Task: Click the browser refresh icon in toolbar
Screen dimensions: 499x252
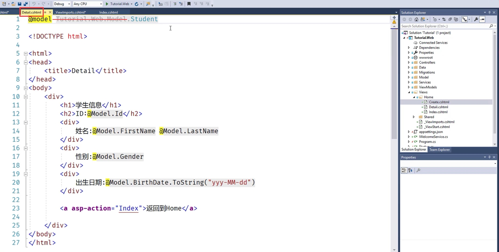Action: click(x=136, y=4)
